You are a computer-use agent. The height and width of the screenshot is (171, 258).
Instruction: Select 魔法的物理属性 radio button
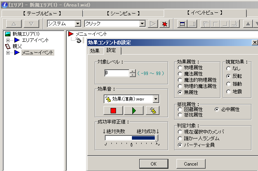pos(180,80)
